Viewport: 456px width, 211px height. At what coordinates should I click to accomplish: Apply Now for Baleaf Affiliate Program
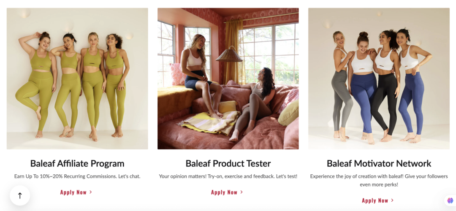(x=76, y=192)
